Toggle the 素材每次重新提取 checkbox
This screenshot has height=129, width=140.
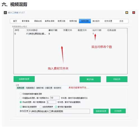coord(56,107)
